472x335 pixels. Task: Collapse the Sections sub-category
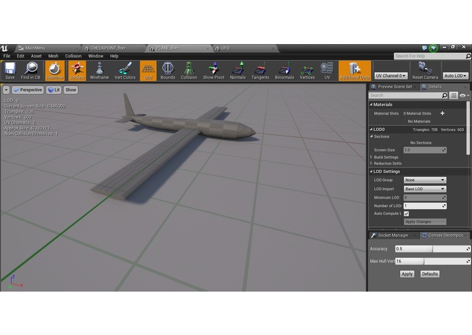click(371, 136)
